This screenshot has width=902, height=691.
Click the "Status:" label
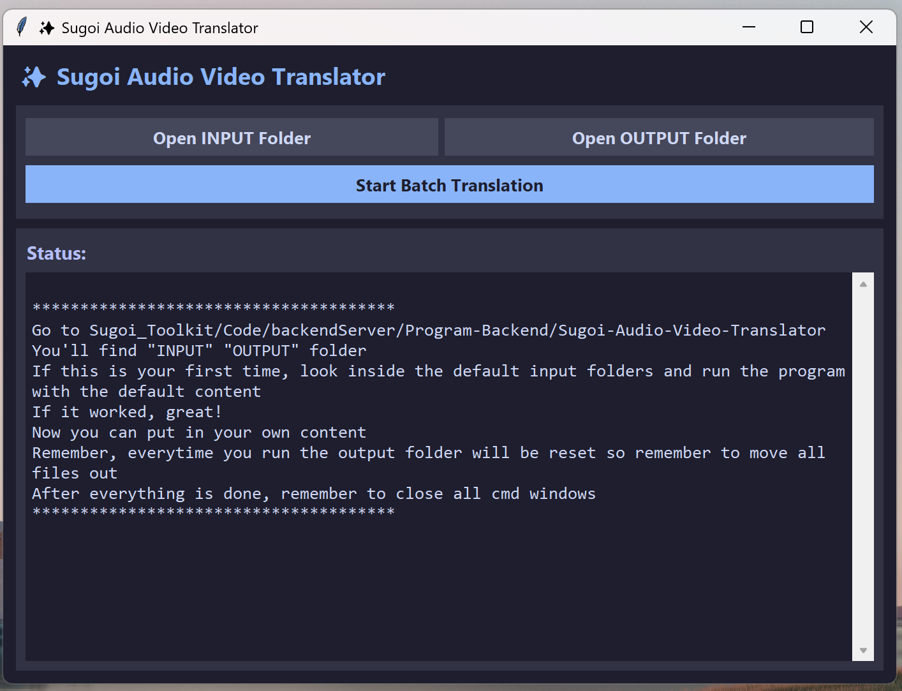[x=56, y=253]
